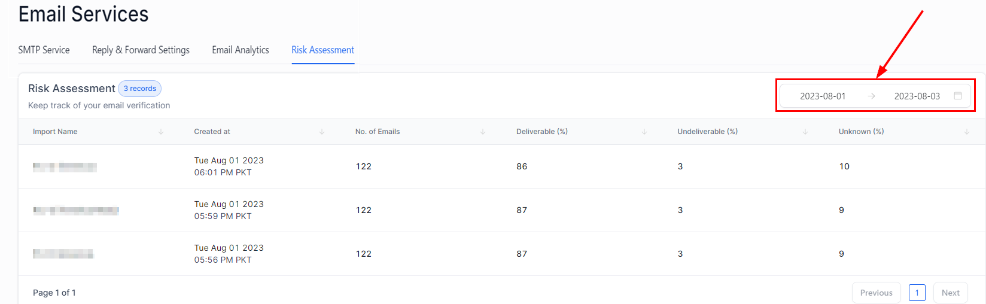Sort by No. of Emails arrow icon

[x=483, y=132]
